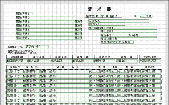Screen dimensions: 169x105
Task: Click the 自社住所1 field
Action: [129, 28]
